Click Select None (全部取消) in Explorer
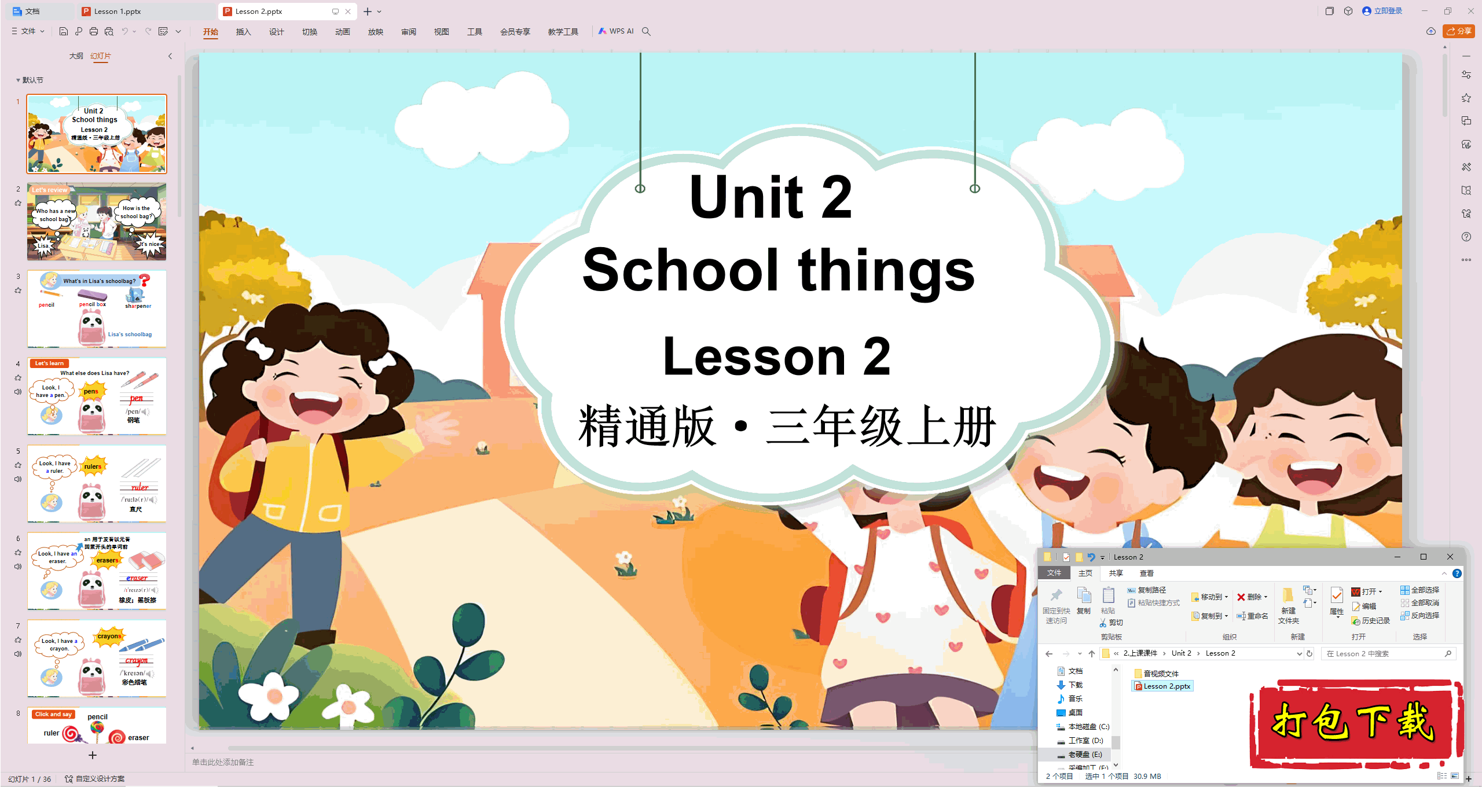The image size is (1482, 787). click(x=1419, y=603)
